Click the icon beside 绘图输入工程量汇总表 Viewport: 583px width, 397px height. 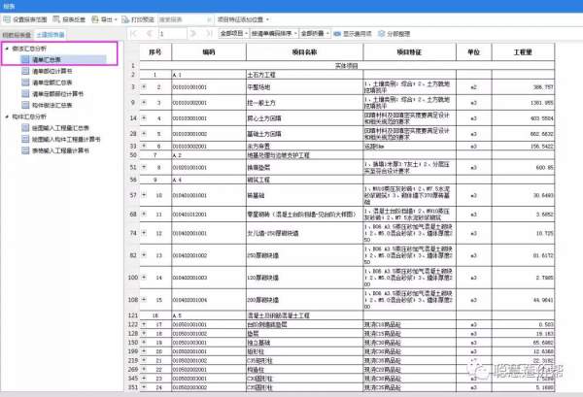25,128
